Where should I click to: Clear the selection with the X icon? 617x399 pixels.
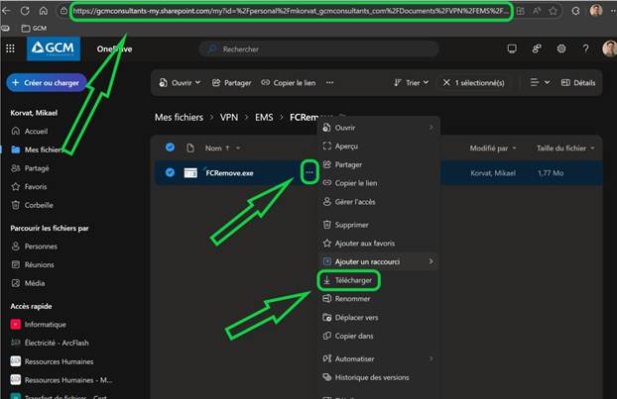click(x=446, y=82)
